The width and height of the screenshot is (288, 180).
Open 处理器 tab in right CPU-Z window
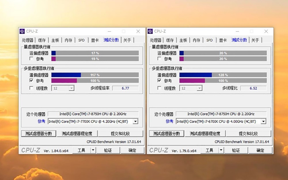point(156,40)
